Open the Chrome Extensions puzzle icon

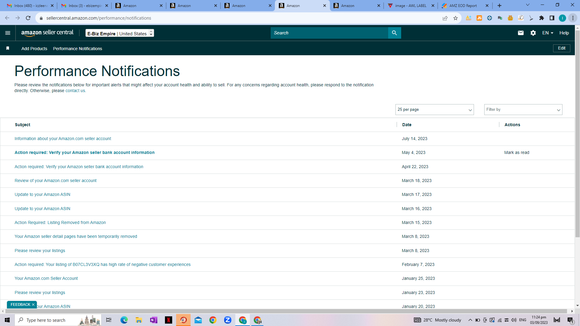tap(542, 18)
